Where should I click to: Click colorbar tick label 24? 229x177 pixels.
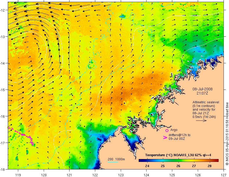click(x=147, y=166)
